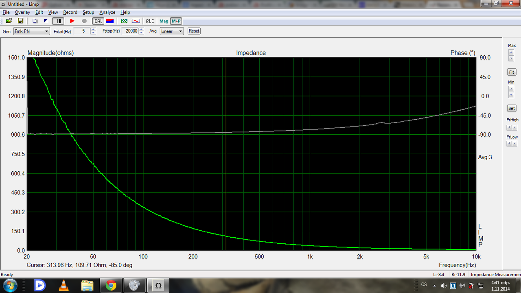The height and width of the screenshot is (293, 521).
Task: Raise the Min scale with up arrow
Action: [511, 89]
